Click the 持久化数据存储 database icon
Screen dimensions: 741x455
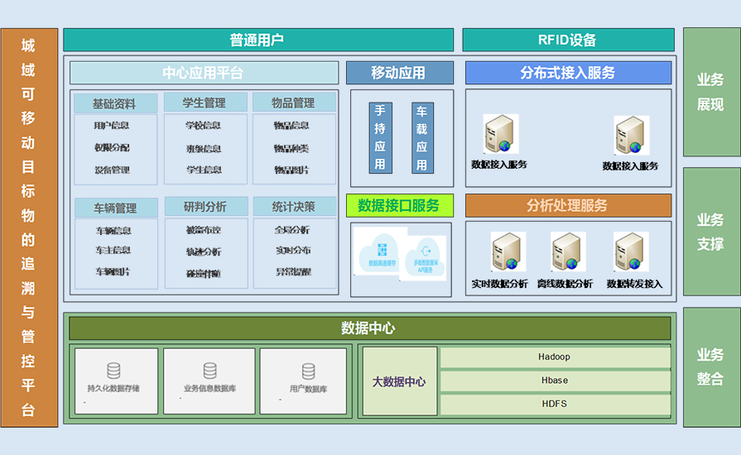113,371
